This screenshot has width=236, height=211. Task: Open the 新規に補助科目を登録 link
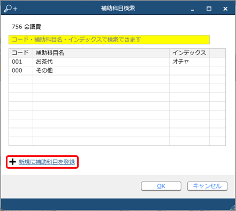pyautogui.click(x=47, y=162)
